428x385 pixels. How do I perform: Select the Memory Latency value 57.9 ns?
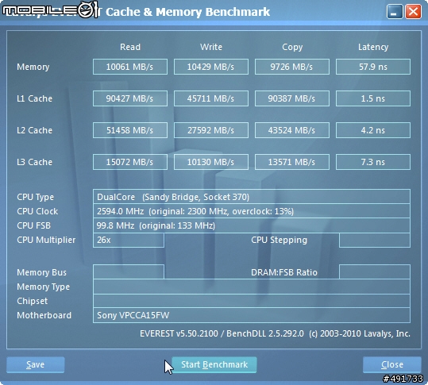pyautogui.click(x=373, y=67)
